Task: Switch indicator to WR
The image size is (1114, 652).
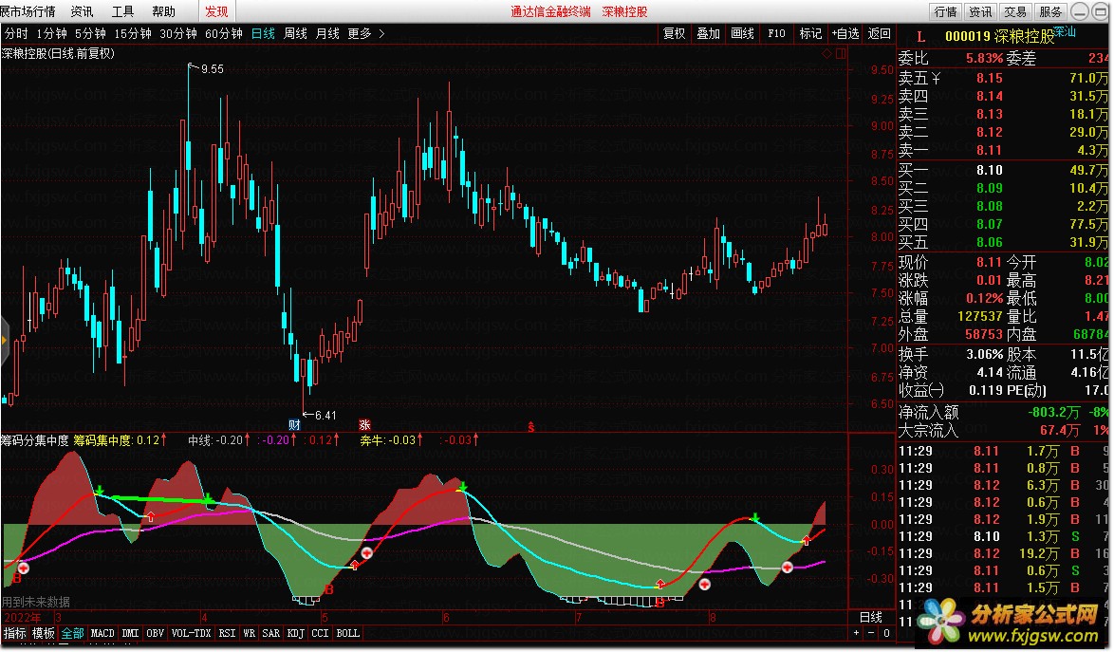Action: coord(250,633)
